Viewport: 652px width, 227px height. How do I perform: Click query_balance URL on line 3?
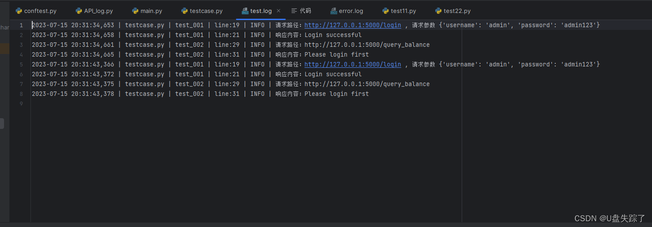click(x=367, y=45)
